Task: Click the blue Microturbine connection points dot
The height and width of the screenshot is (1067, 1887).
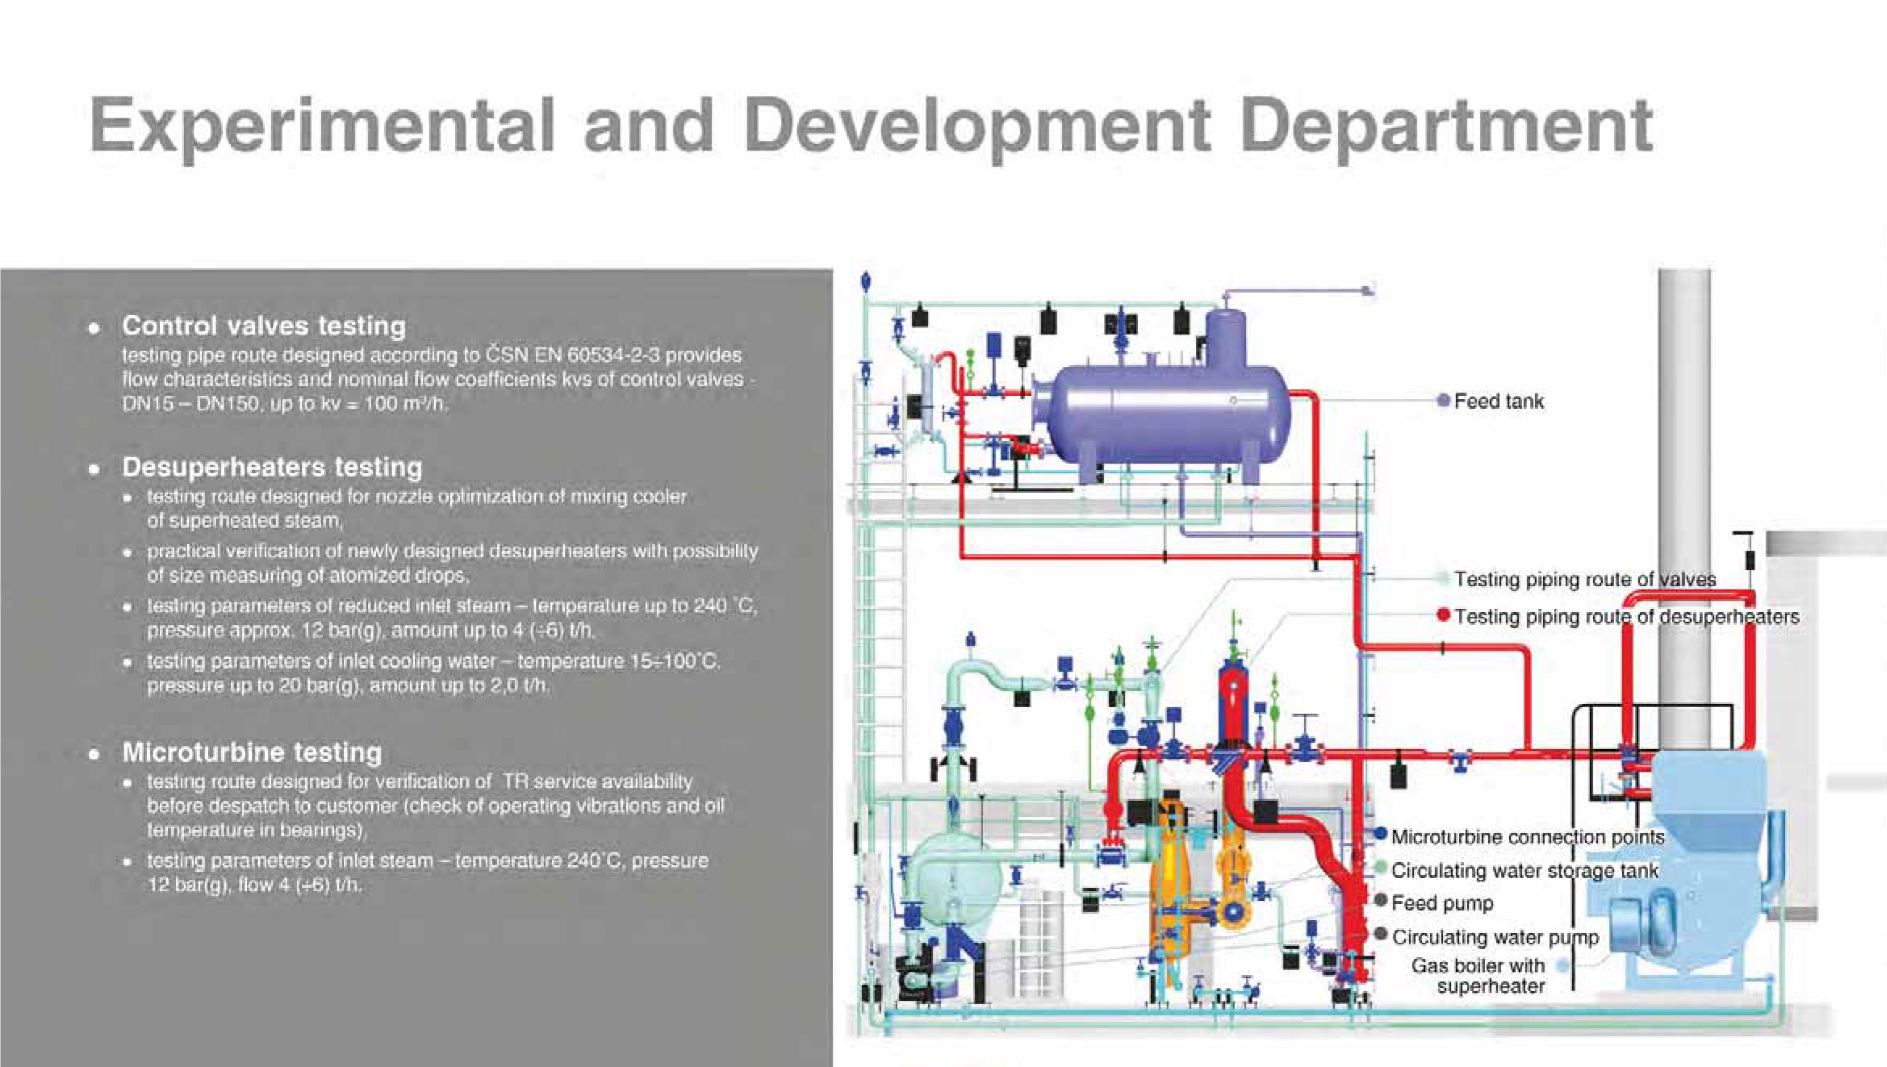Action: 1381,833
